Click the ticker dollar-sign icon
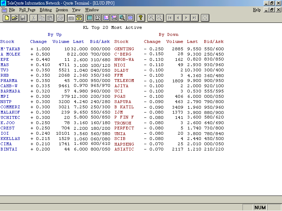This screenshot has height=211, width=282. [x=98, y=18]
